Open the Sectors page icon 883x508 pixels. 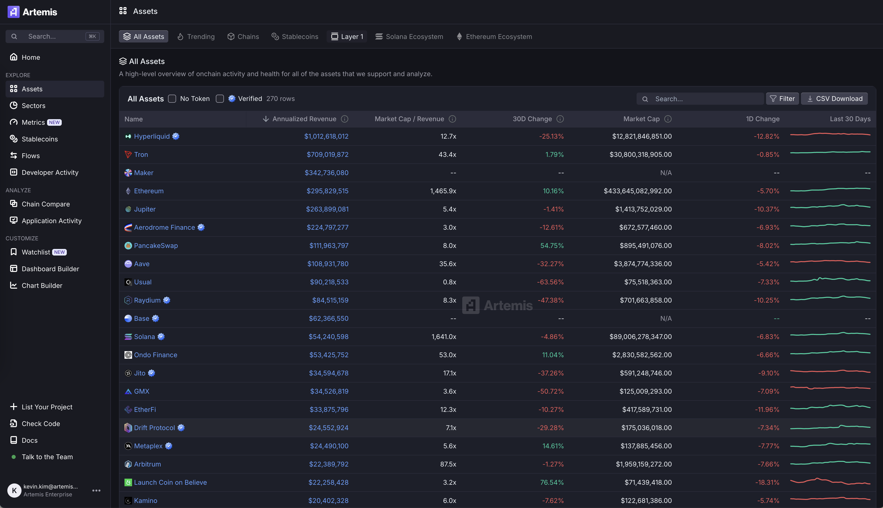[x=14, y=105]
